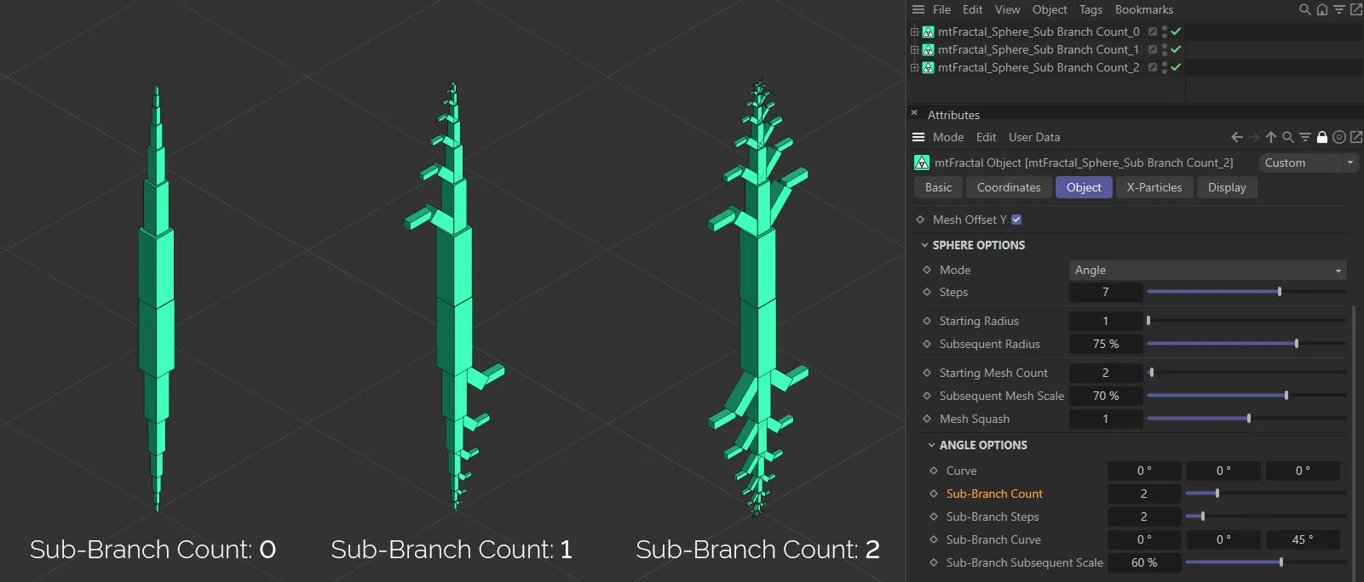Click the mtFractal icon of Sub Branch Count_0

tap(928, 31)
